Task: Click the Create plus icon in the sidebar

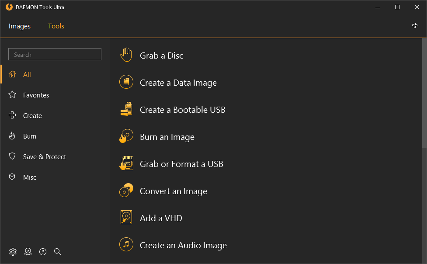Action: (x=12, y=115)
